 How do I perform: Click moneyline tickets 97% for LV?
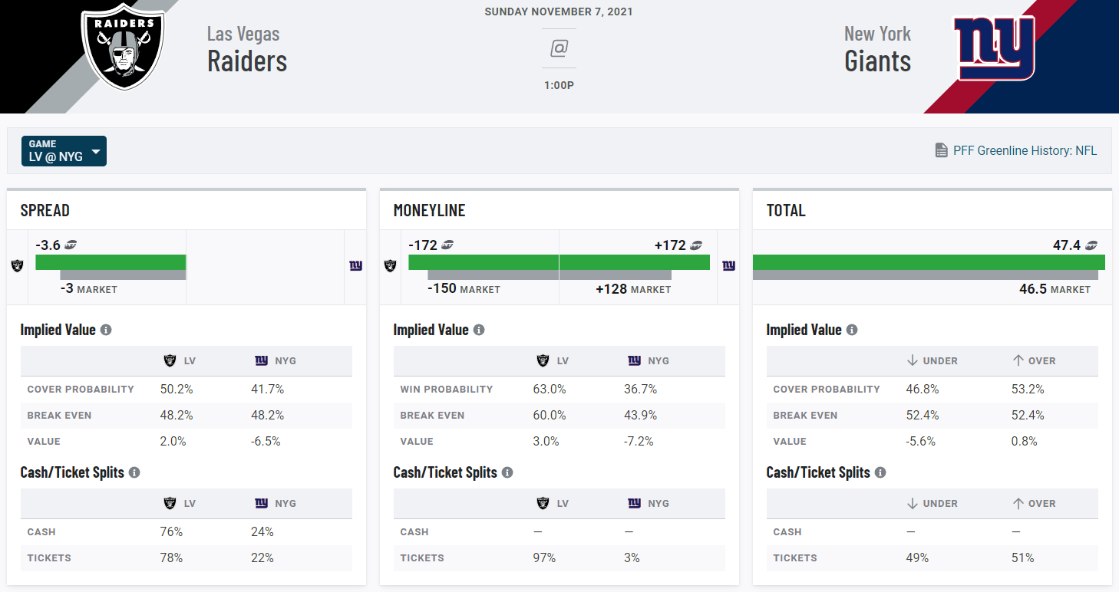(544, 557)
